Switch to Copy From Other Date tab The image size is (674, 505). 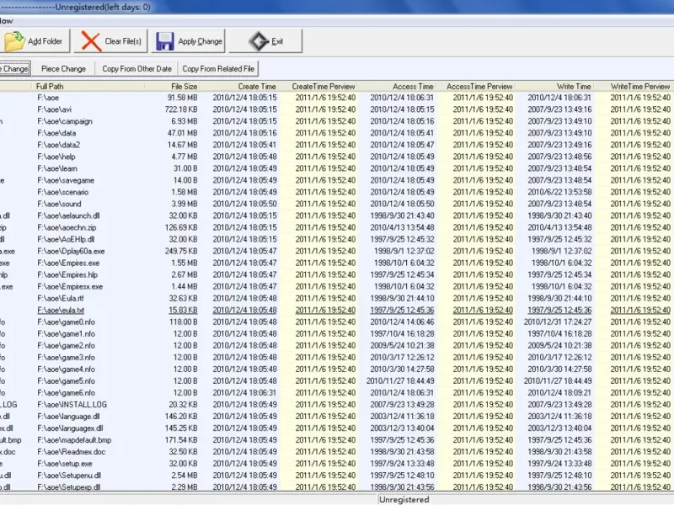pos(136,69)
